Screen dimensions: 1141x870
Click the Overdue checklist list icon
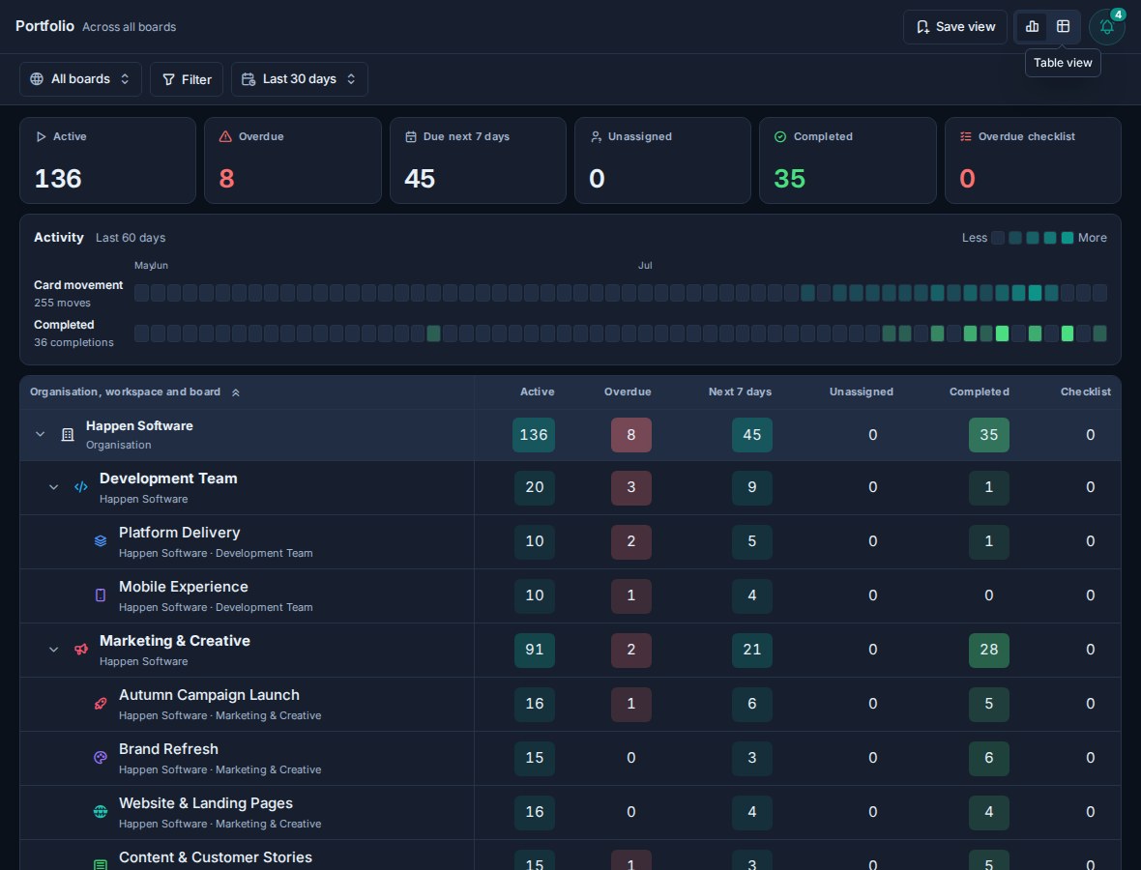966,136
